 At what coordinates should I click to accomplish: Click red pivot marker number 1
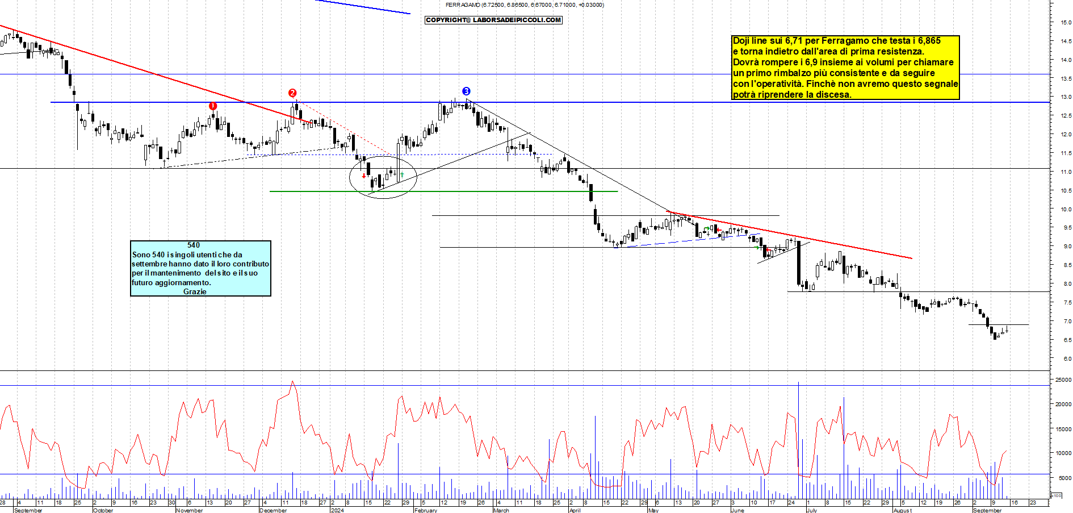pos(213,106)
